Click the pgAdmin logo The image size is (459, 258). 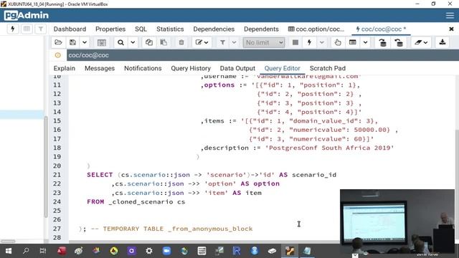point(27,15)
